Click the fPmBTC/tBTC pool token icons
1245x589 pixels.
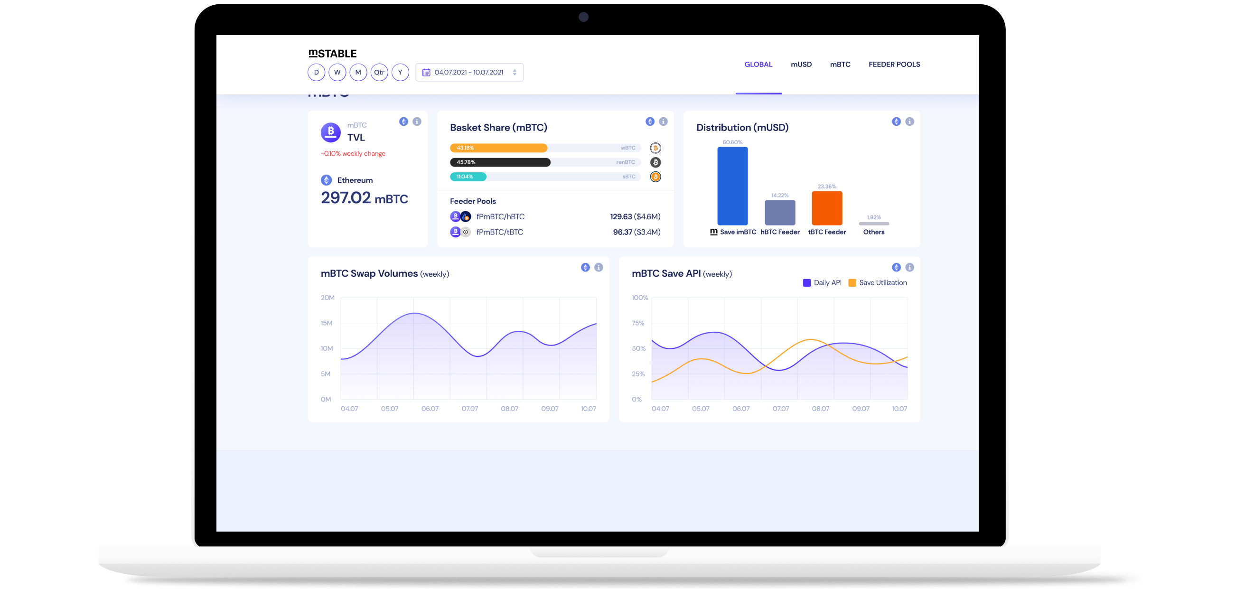460,232
